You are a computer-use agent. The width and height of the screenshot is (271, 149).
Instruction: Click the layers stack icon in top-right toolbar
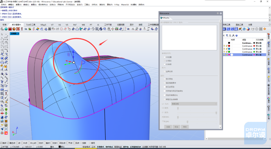point(240,29)
